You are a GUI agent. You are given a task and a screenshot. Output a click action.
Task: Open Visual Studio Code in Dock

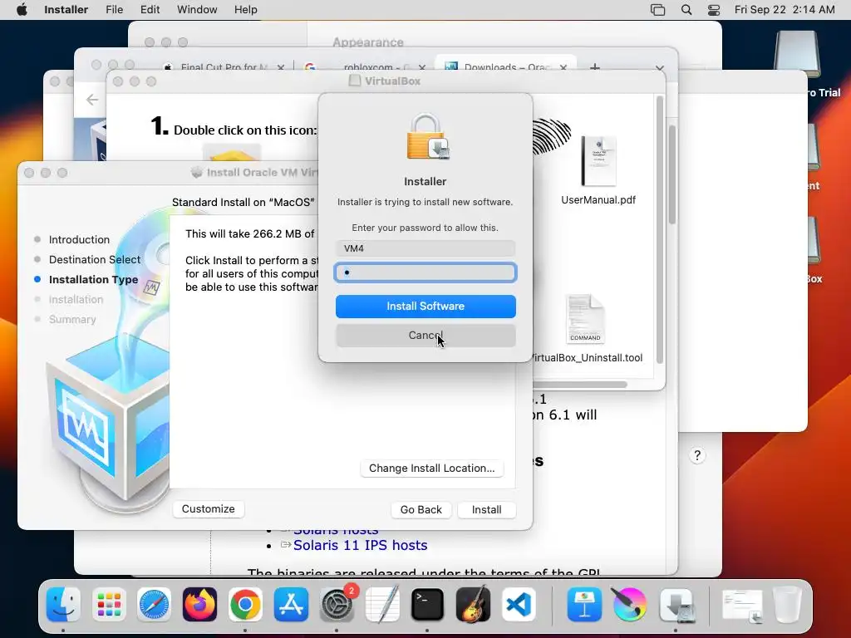point(519,605)
